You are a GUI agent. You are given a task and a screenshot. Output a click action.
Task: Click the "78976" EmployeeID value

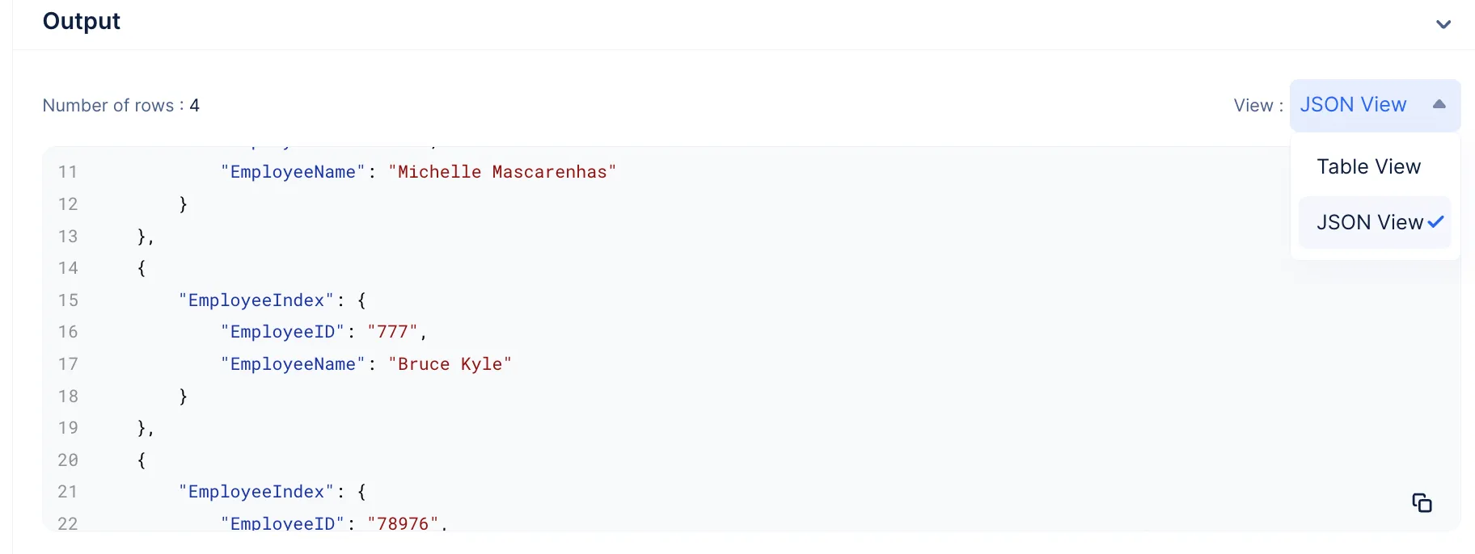tap(403, 523)
